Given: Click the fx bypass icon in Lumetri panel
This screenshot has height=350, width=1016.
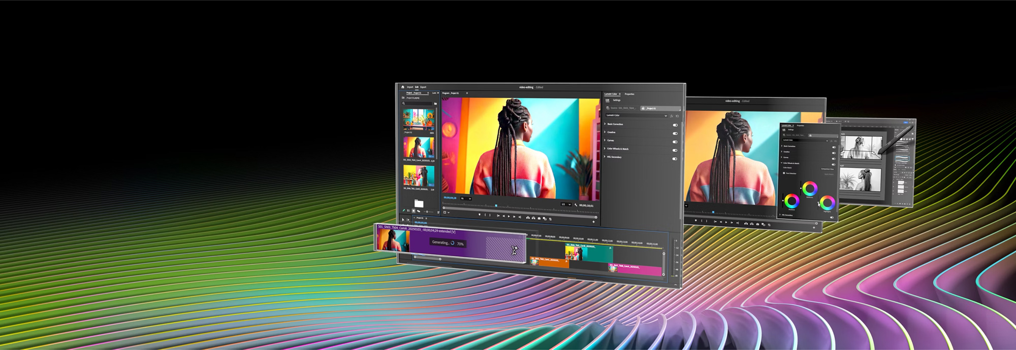Looking at the screenshot, I should coord(672,116).
